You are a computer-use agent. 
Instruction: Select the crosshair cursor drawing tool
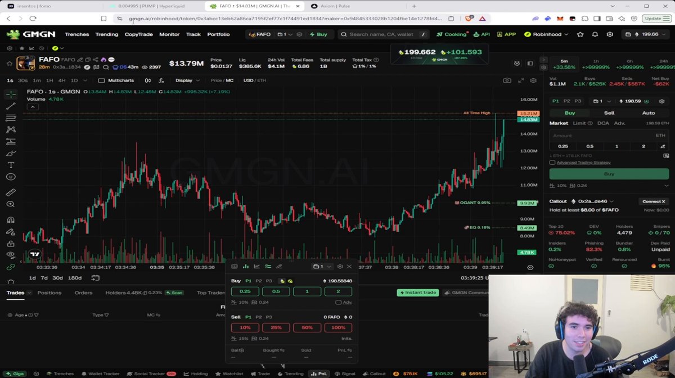[x=11, y=94]
